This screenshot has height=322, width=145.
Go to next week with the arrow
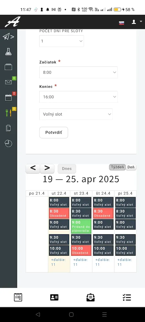(x=47, y=168)
